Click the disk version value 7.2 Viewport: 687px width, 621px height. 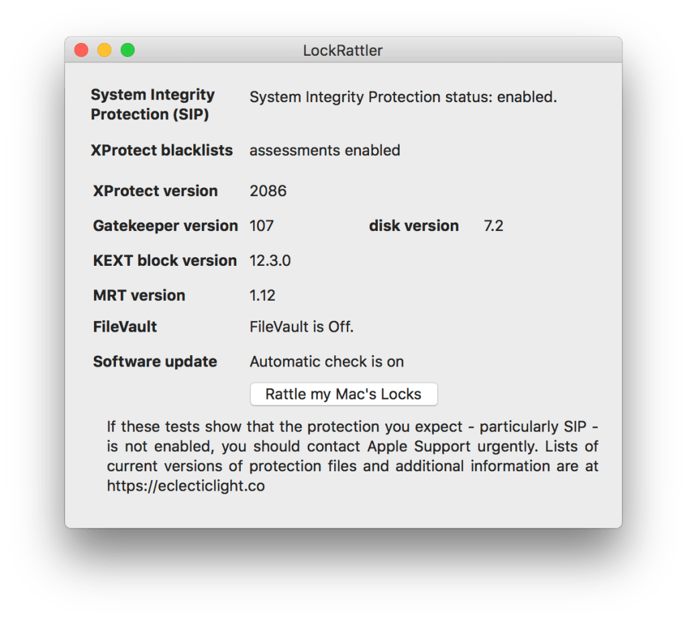[x=493, y=226]
